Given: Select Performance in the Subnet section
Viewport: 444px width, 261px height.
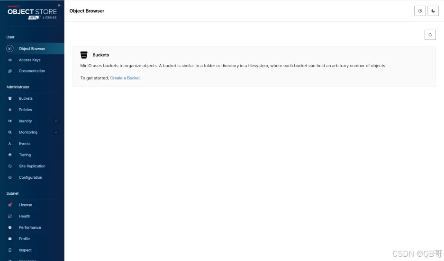Looking at the screenshot, I should [30, 228].
